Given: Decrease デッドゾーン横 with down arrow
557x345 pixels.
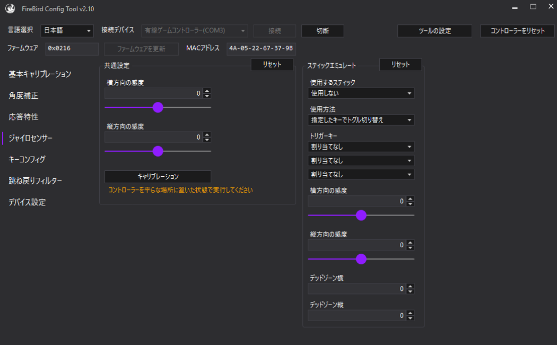Looking at the screenshot, I should click(410, 291).
